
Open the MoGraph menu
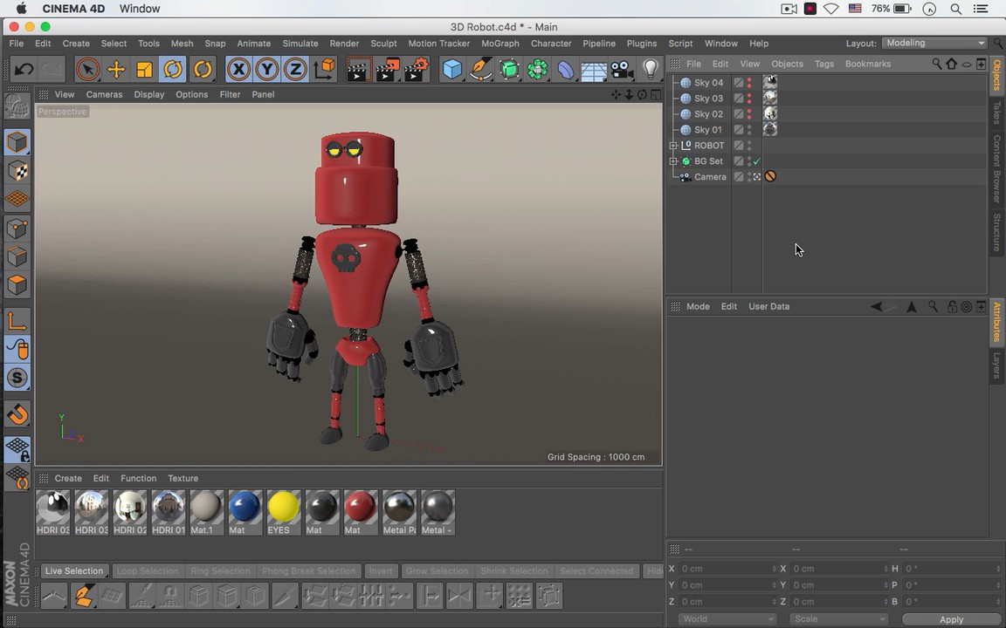(500, 44)
